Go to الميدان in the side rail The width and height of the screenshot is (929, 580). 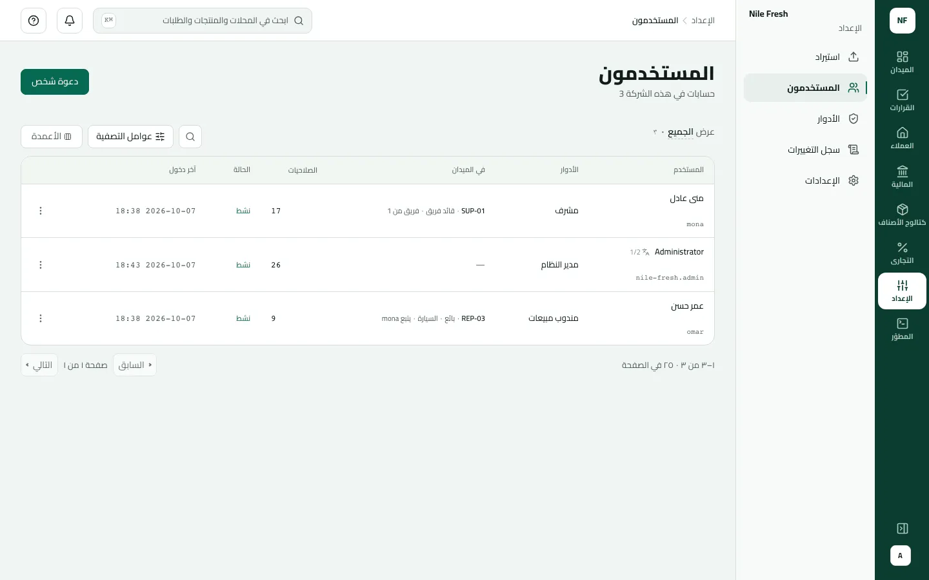pyautogui.click(x=902, y=63)
